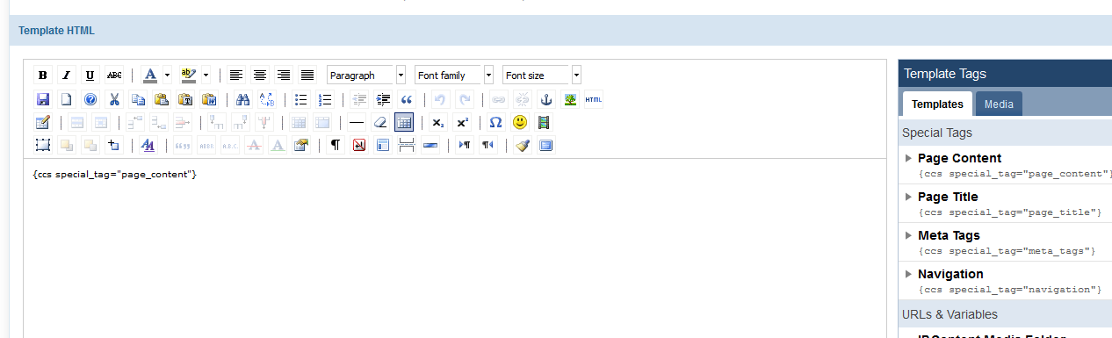
Task: Open the smiley emoticons picker
Action: 520,122
